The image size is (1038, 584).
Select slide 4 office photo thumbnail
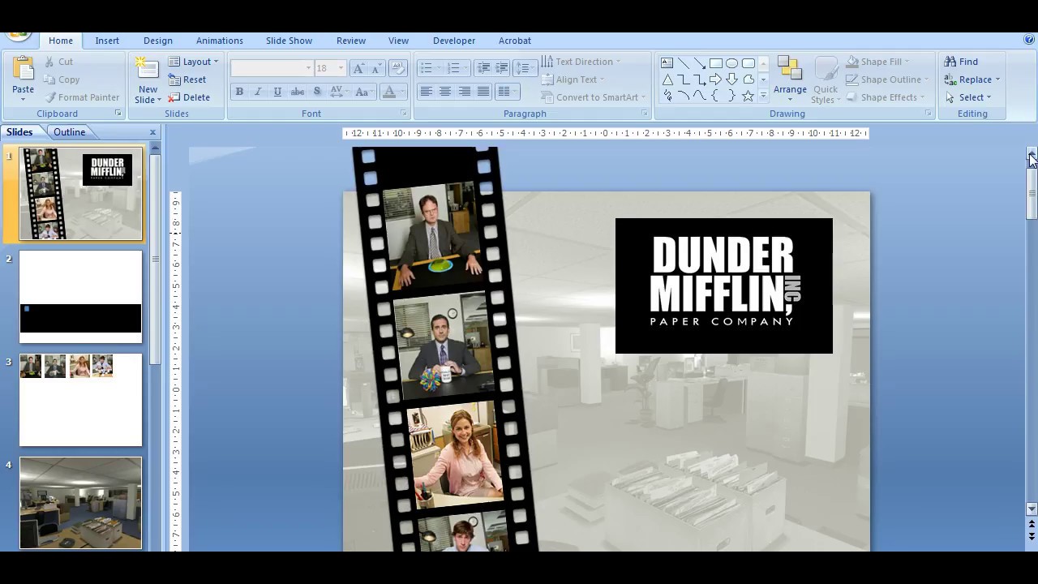click(80, 503)
